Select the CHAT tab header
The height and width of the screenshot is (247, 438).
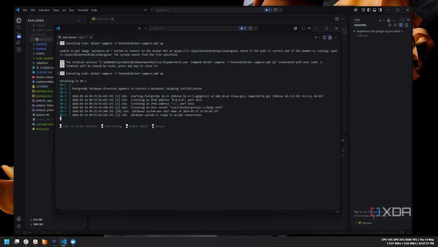pos(357,20)
